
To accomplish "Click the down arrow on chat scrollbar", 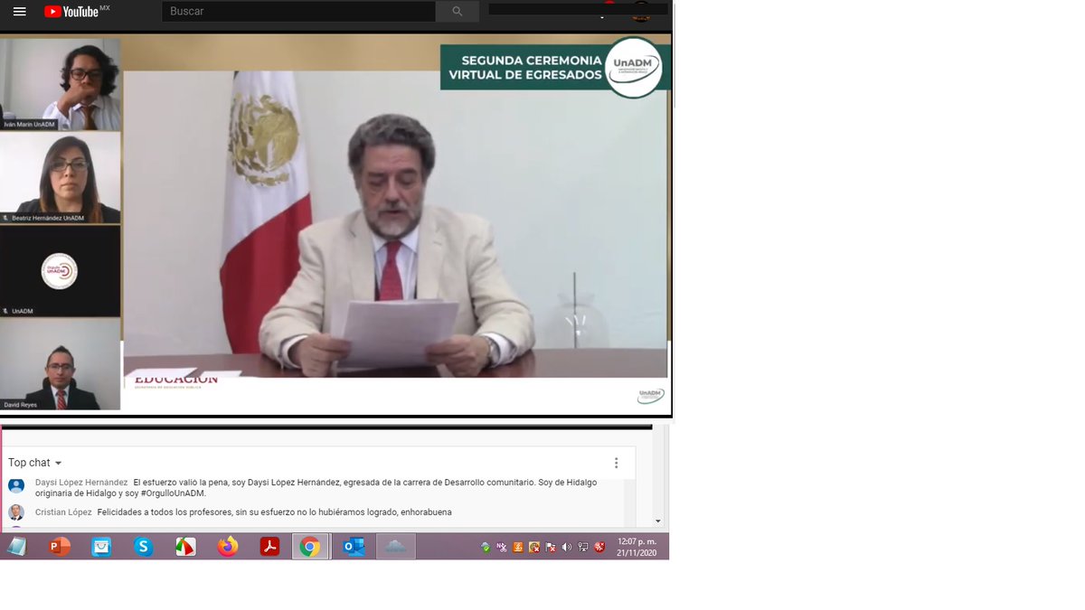I will coord(658,521).
